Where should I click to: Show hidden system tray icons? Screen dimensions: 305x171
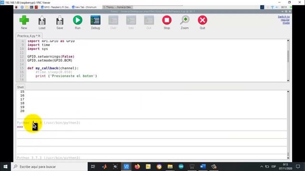[x=262, y=167]
